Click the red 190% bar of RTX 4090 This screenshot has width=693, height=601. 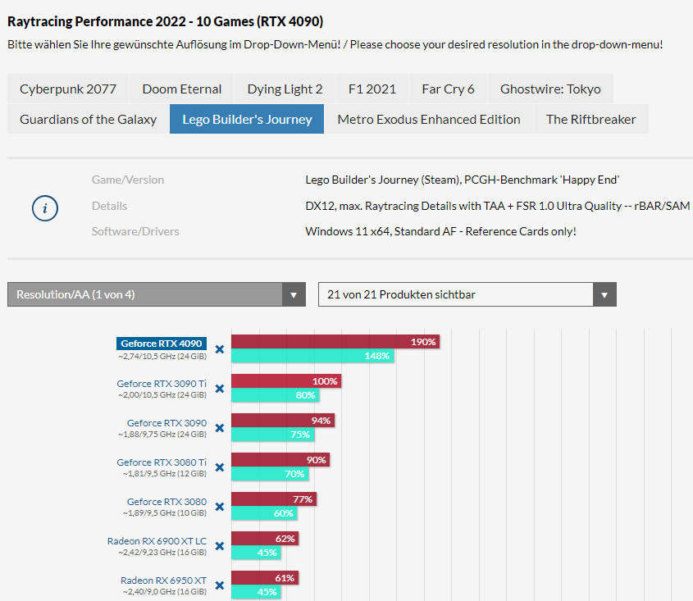[x=335, y=342]
